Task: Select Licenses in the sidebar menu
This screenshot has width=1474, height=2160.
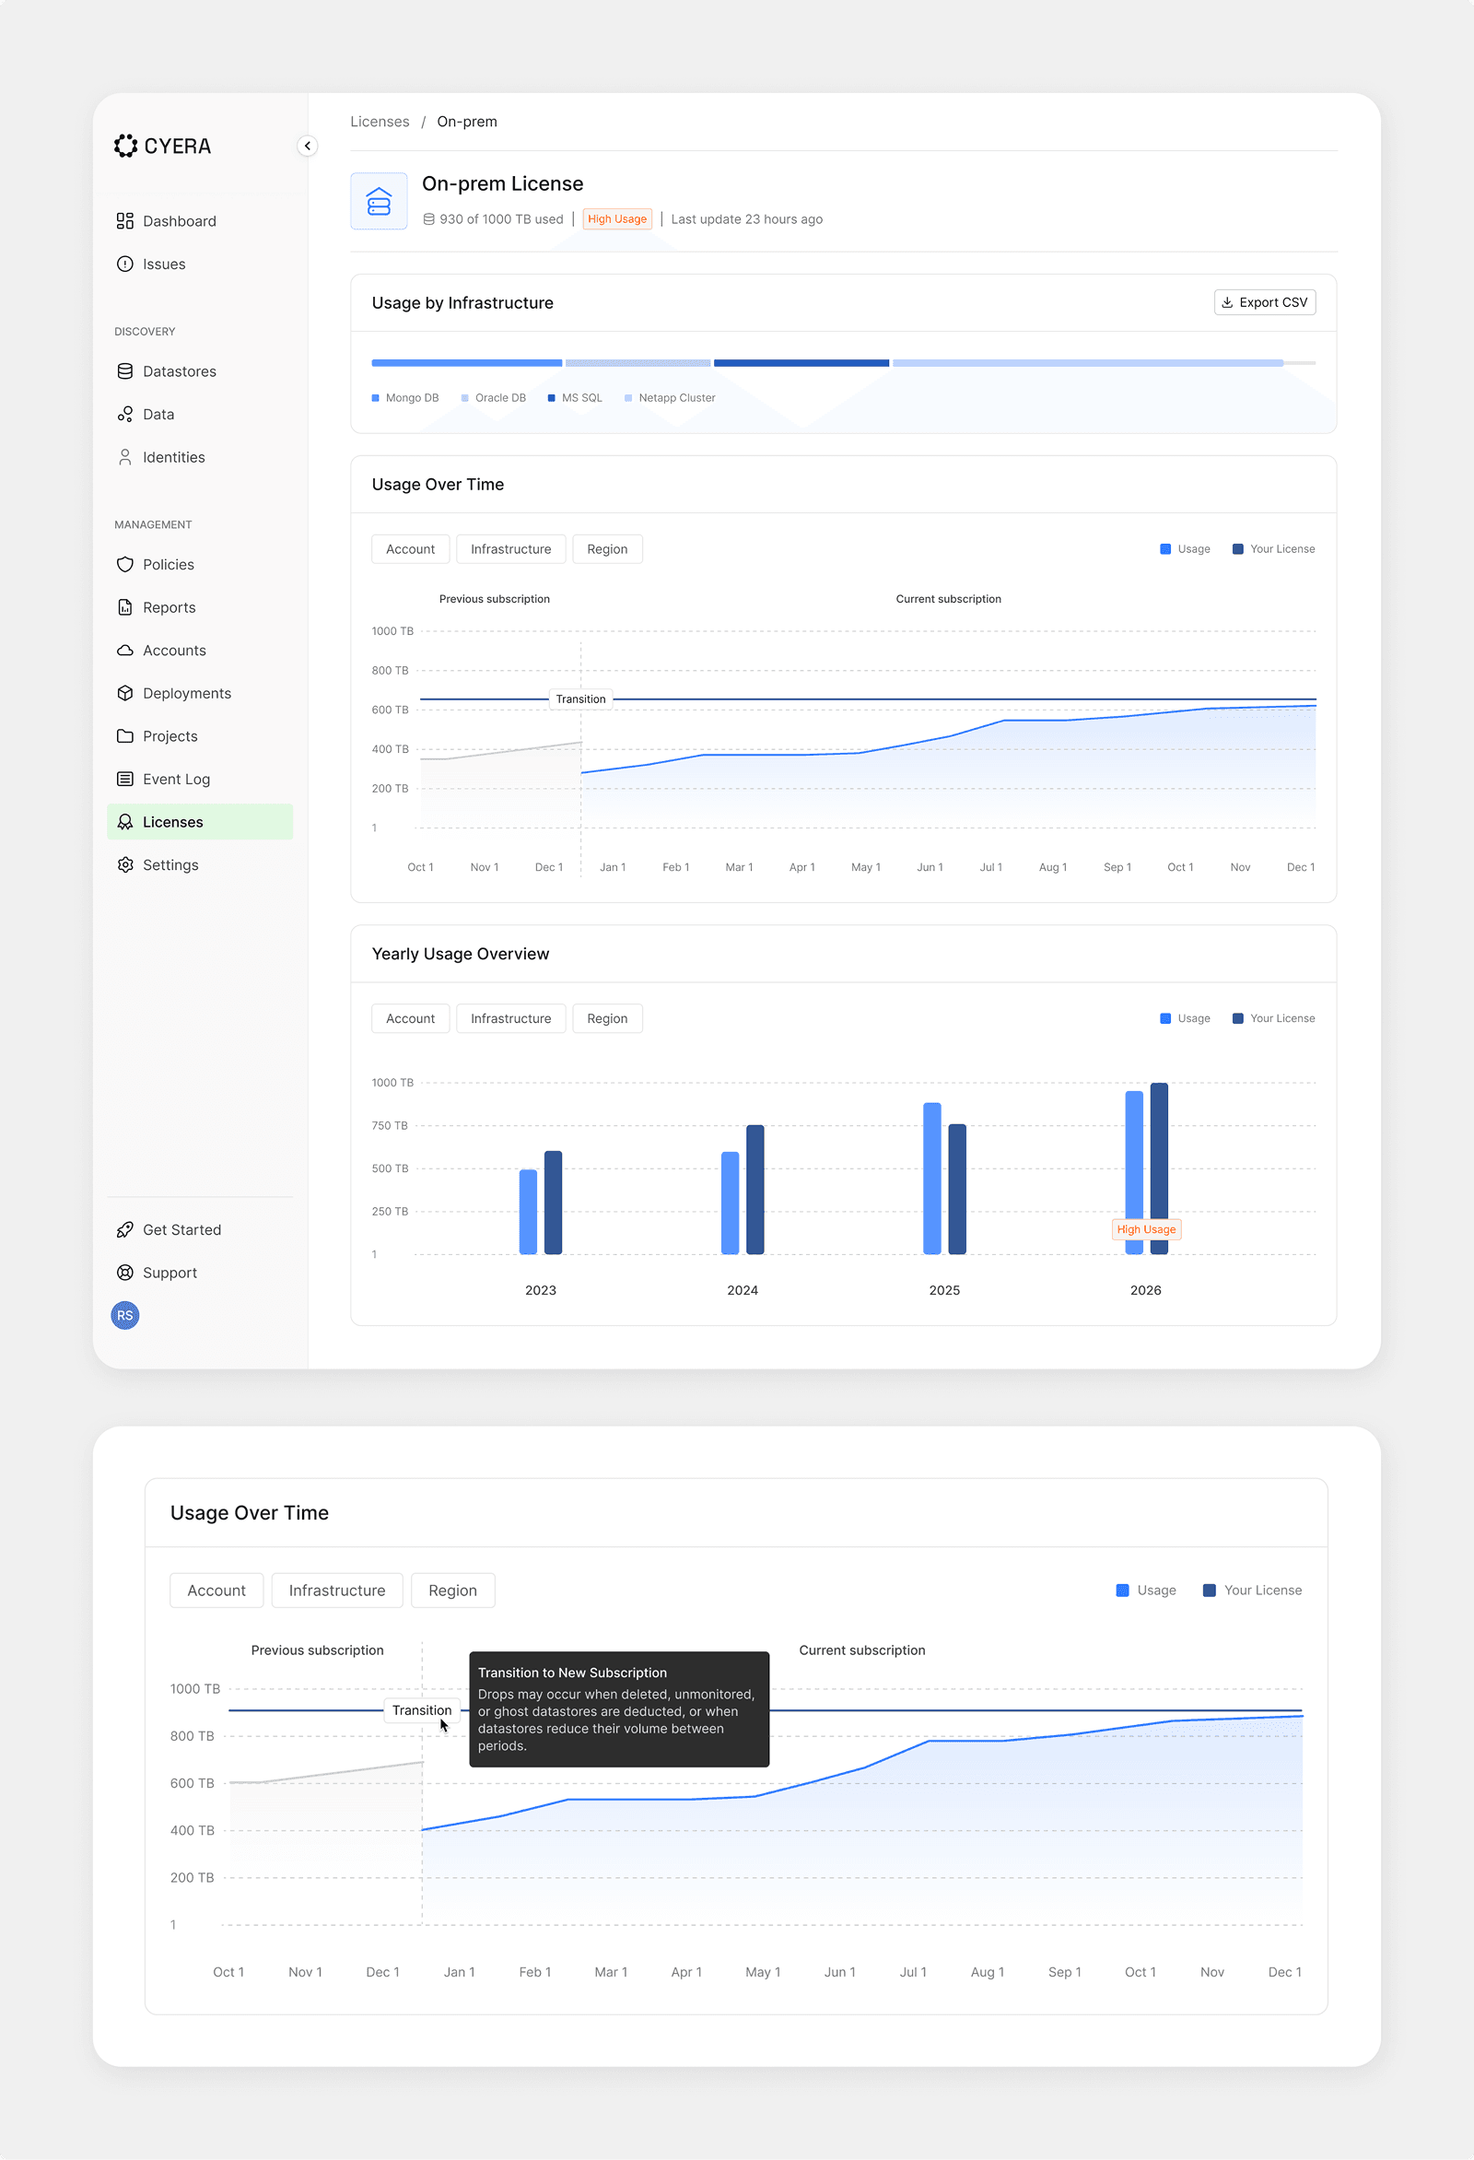Action: coord(174,822)
